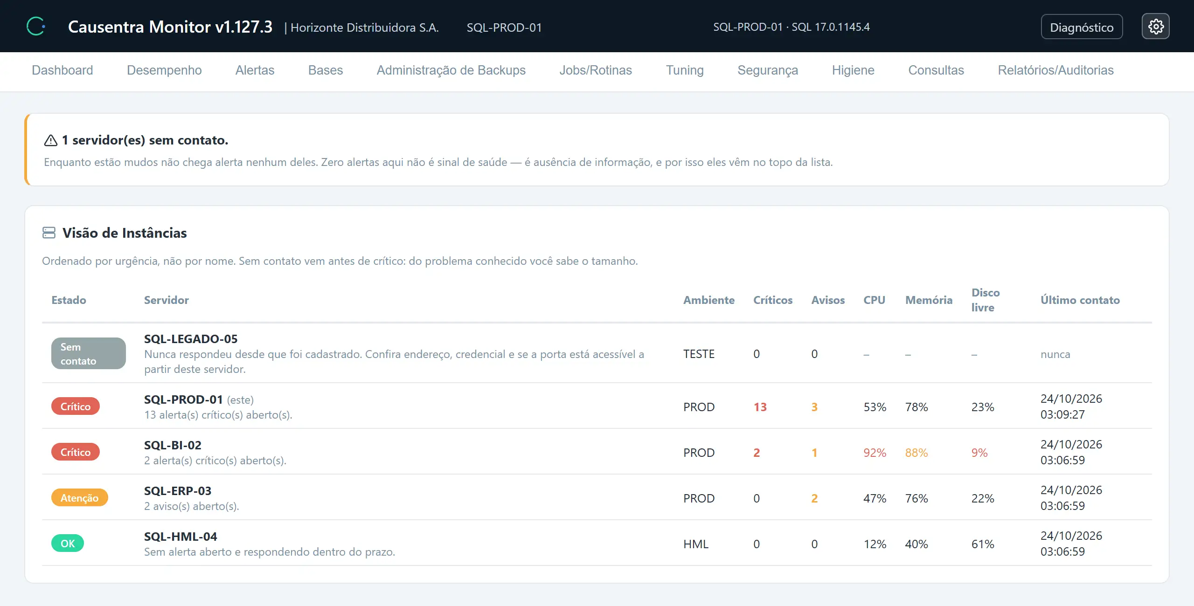This screenshot has height=606, width=1194.
Task: Open the Higiene tab
Action: click(853, 70)
